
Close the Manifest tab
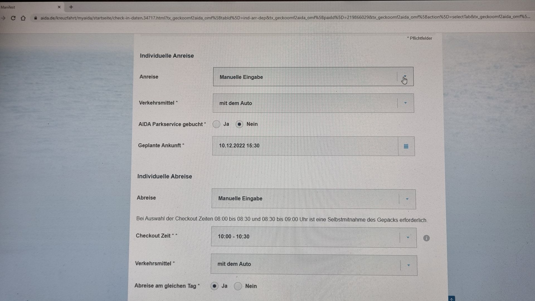tap(59, 7)
